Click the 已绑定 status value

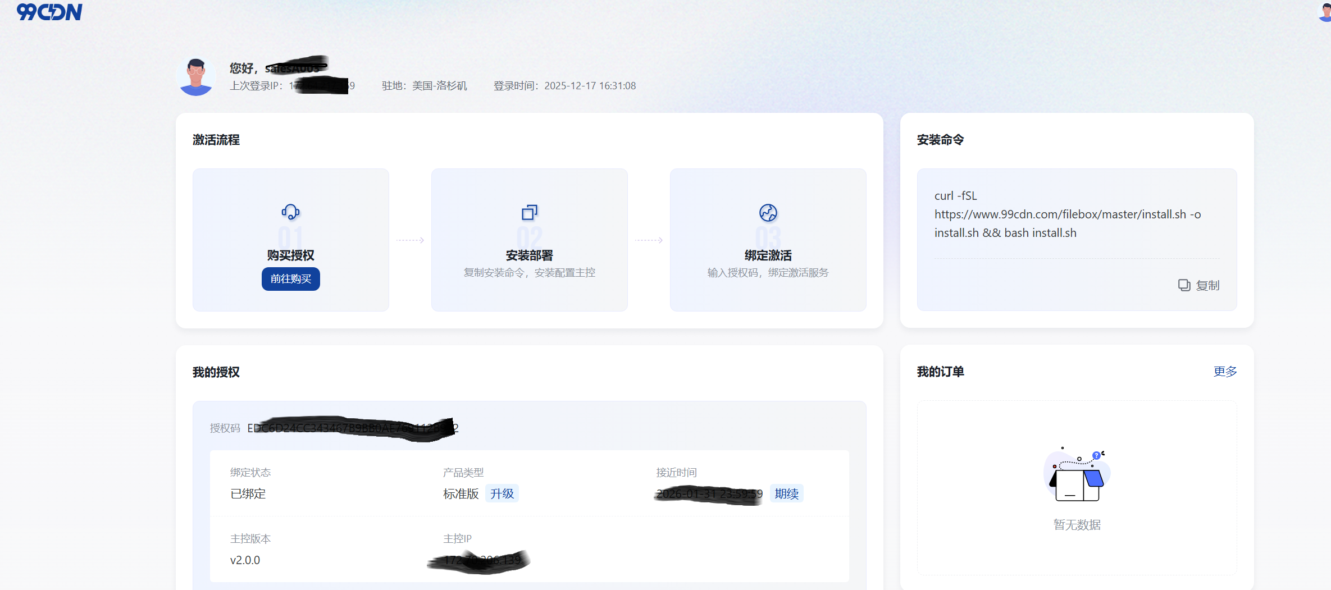pos(248,494)
